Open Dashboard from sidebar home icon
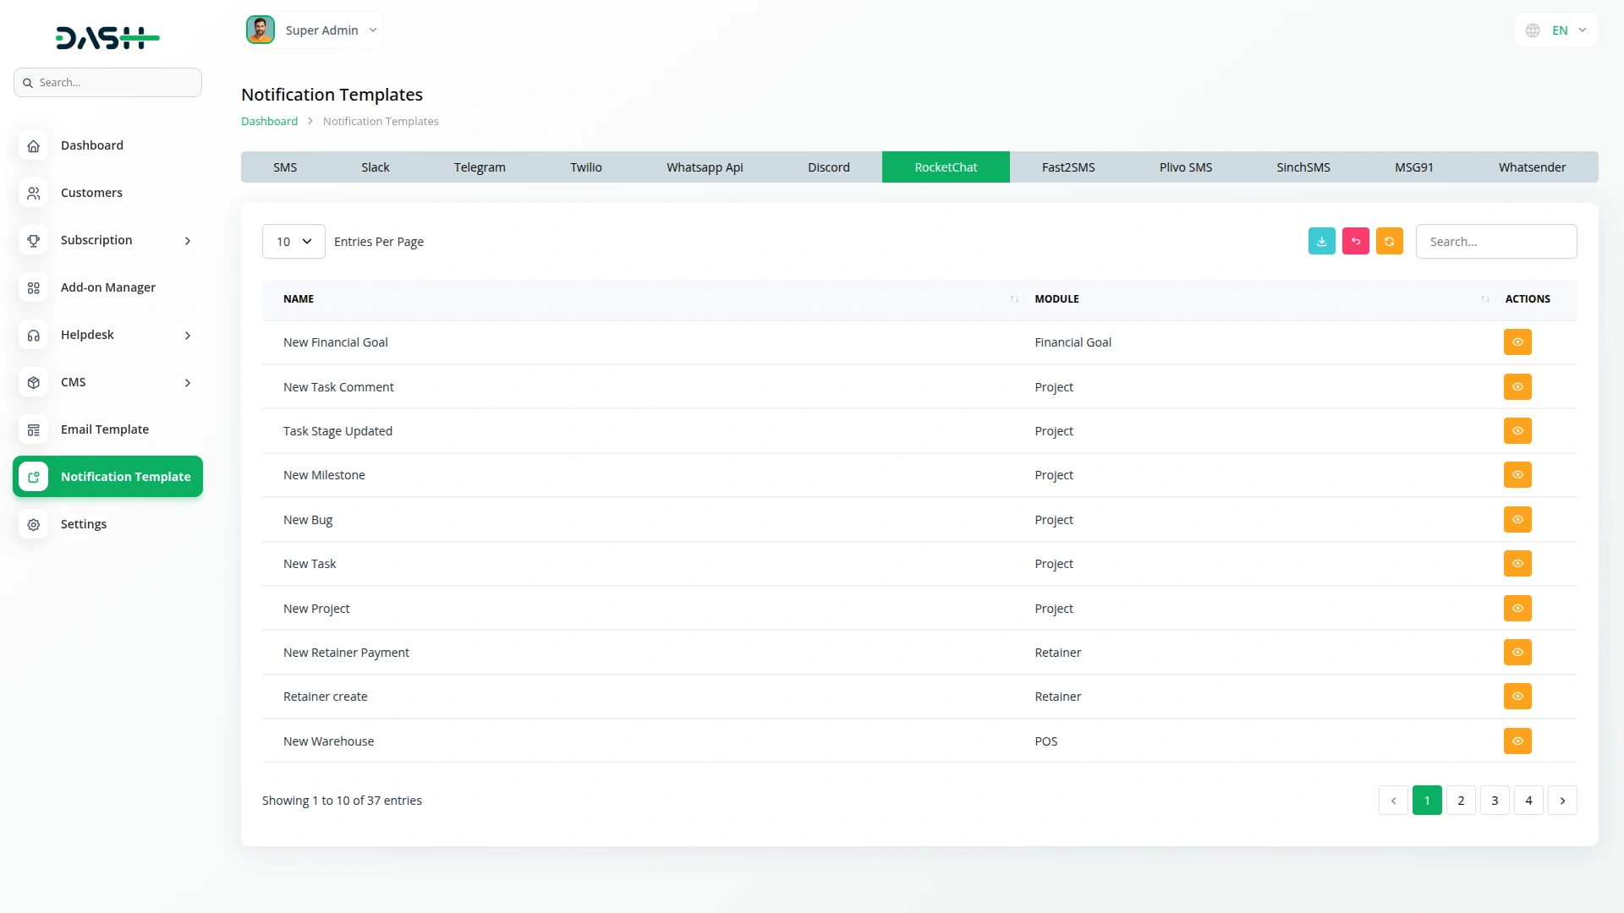 click(x=34, y=145)
